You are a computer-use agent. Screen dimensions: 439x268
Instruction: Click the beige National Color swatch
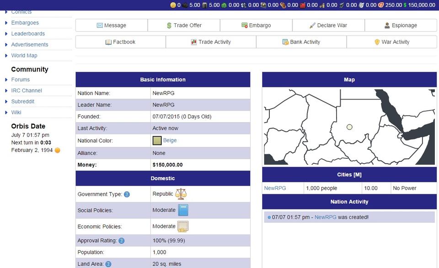(x=157, y=140)
